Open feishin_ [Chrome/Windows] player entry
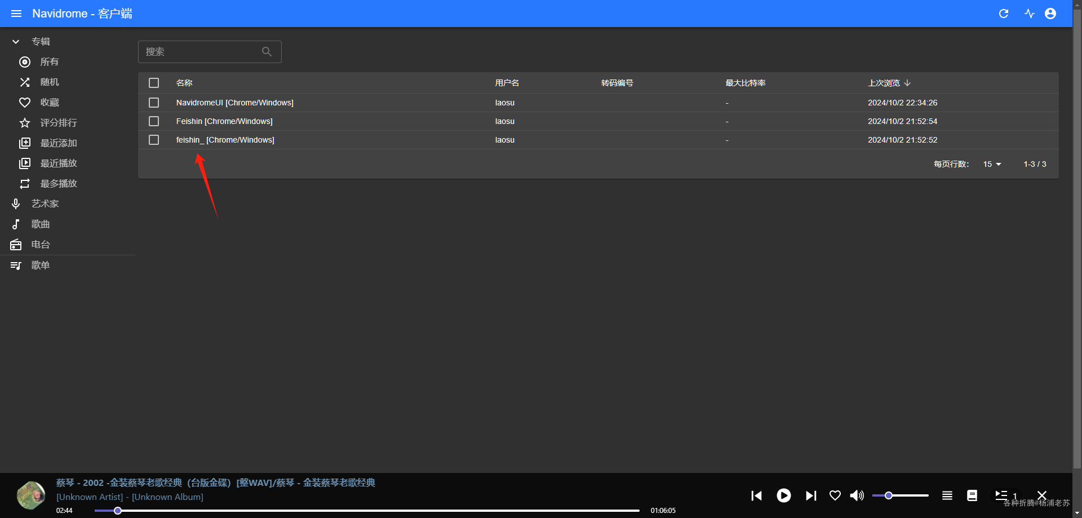 [225, 140]
